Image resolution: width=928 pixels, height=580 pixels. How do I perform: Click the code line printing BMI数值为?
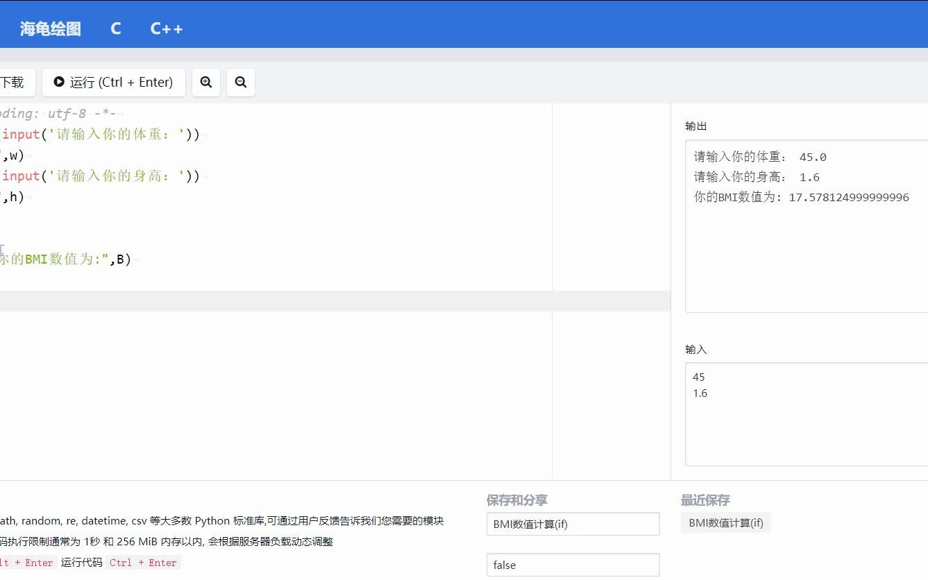pos(66,259)
